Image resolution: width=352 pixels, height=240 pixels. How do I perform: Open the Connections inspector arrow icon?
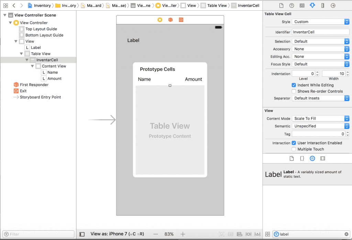pos(333,6)
